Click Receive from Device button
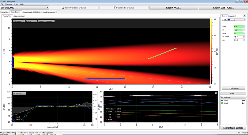This screenshot has width=248, height=135. coord(74,8)
